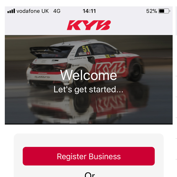Tap the vodafone UK carrier label
177x177 pixels.
click(x=33, y=11)
